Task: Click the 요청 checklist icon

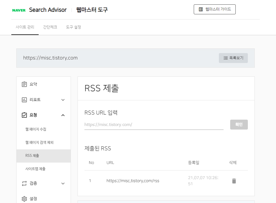Action: click(x=24, y=115)
